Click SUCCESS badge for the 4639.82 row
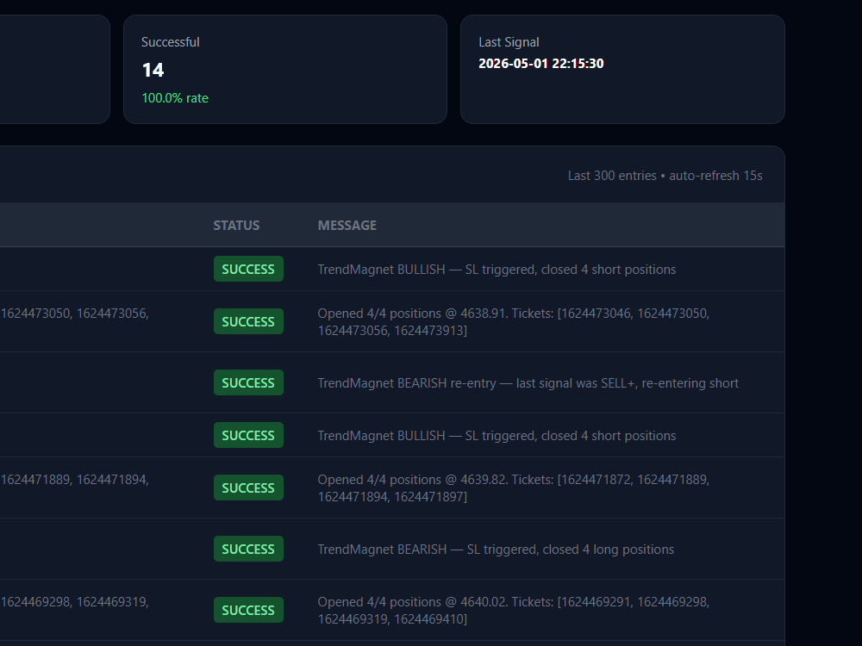Screen dimensions: 862x646 [248, 488]
